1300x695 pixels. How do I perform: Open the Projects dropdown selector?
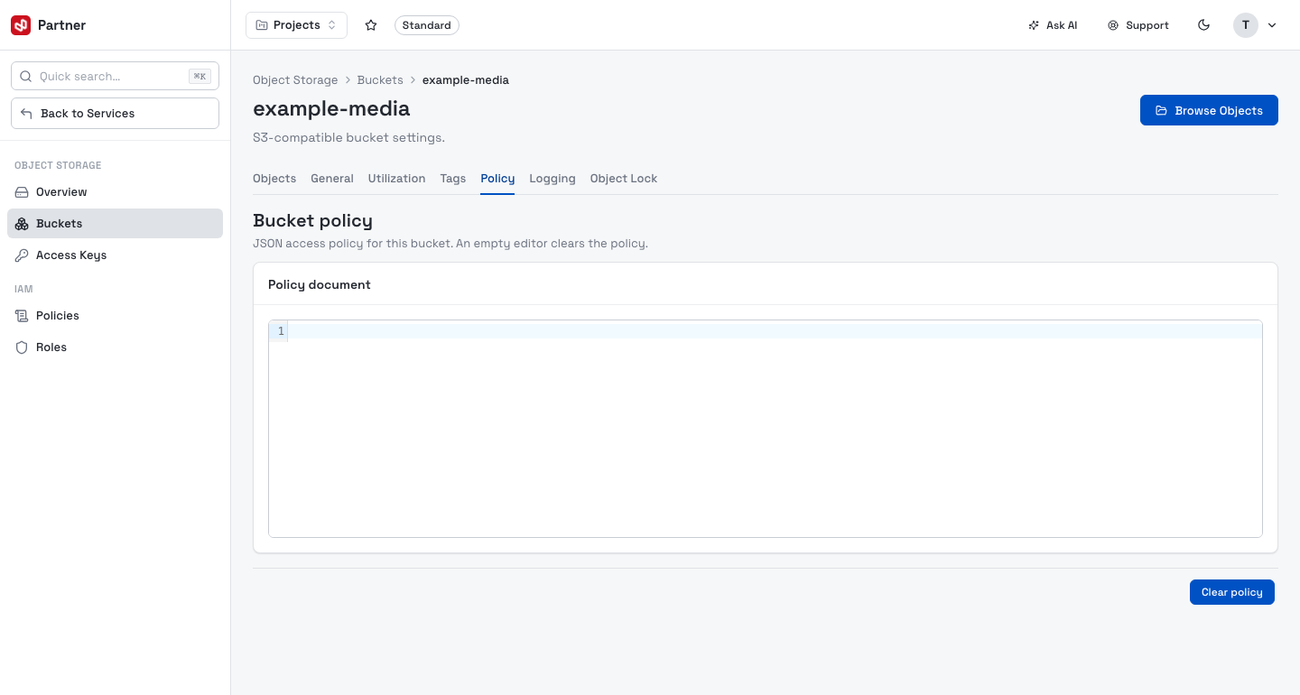(296, 25)
